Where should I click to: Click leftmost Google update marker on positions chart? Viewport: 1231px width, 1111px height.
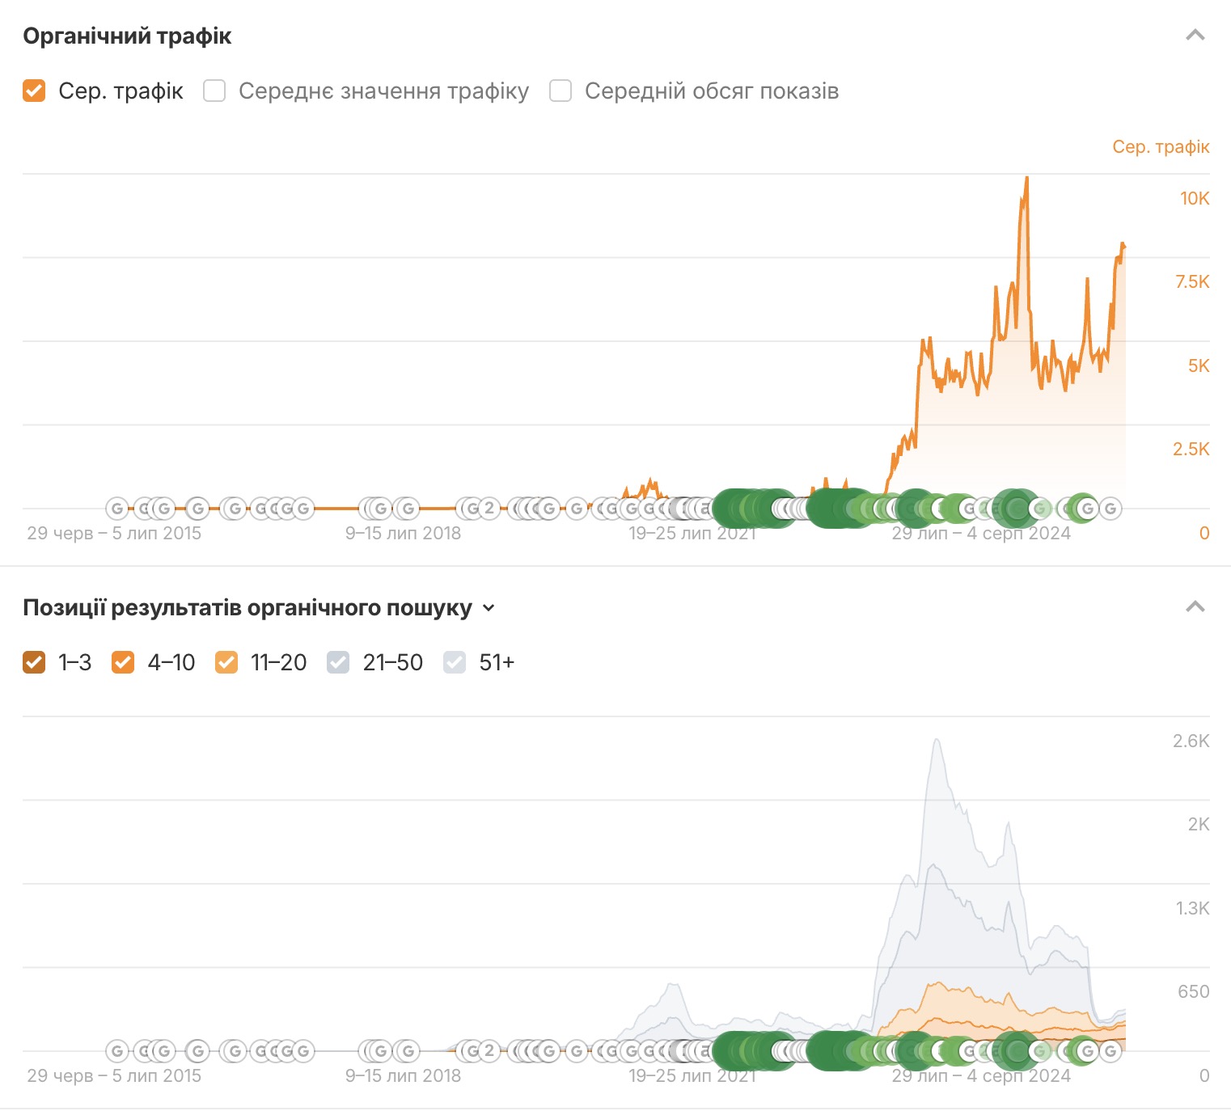coord(117,1051)
